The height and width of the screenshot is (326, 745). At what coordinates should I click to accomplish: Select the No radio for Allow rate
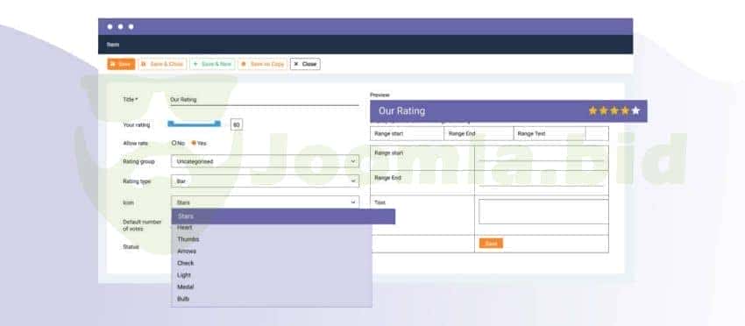(x=174, y=143)
